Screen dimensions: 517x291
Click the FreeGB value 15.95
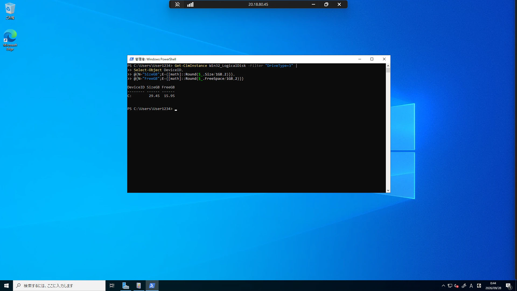pyautogui.click(x=169, y=96)
